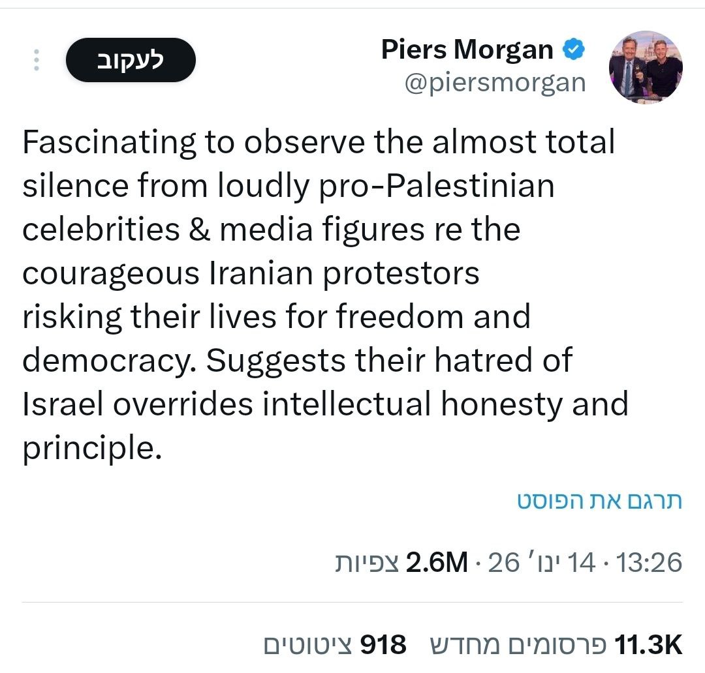Image resolution: width=705 pixels, height=673 pixels.
Task: Click the word 'Fascinating' in the post
Action: coord(109,142)
